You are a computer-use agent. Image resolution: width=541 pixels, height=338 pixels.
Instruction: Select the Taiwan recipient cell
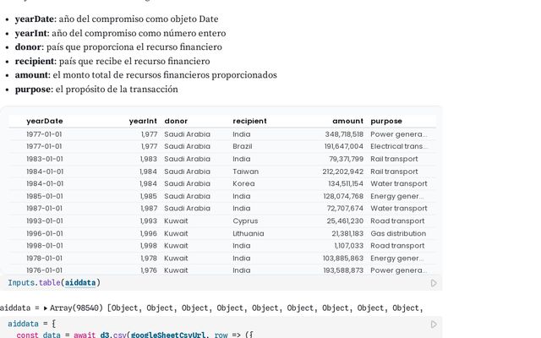click(x=245, y=172)
